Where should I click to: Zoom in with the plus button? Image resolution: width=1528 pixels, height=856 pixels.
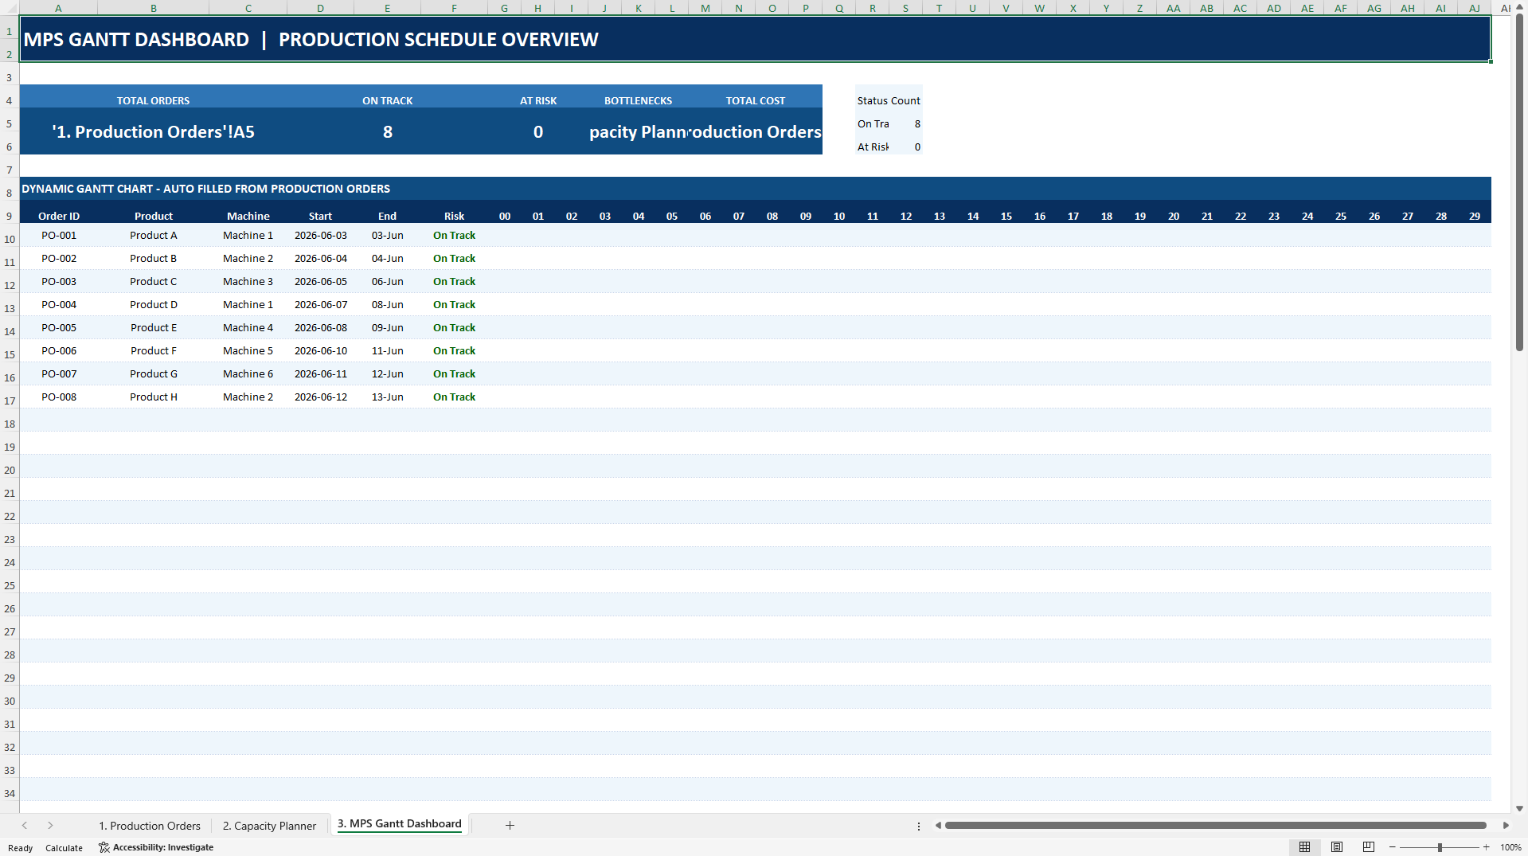(x=1486, y=847)
